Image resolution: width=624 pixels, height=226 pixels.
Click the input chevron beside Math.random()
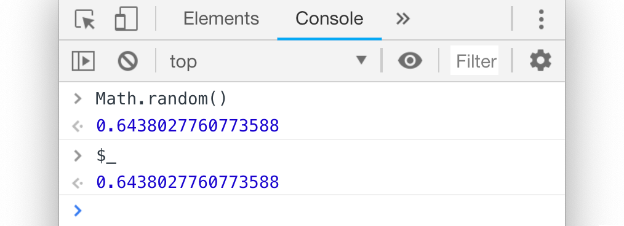78,98
